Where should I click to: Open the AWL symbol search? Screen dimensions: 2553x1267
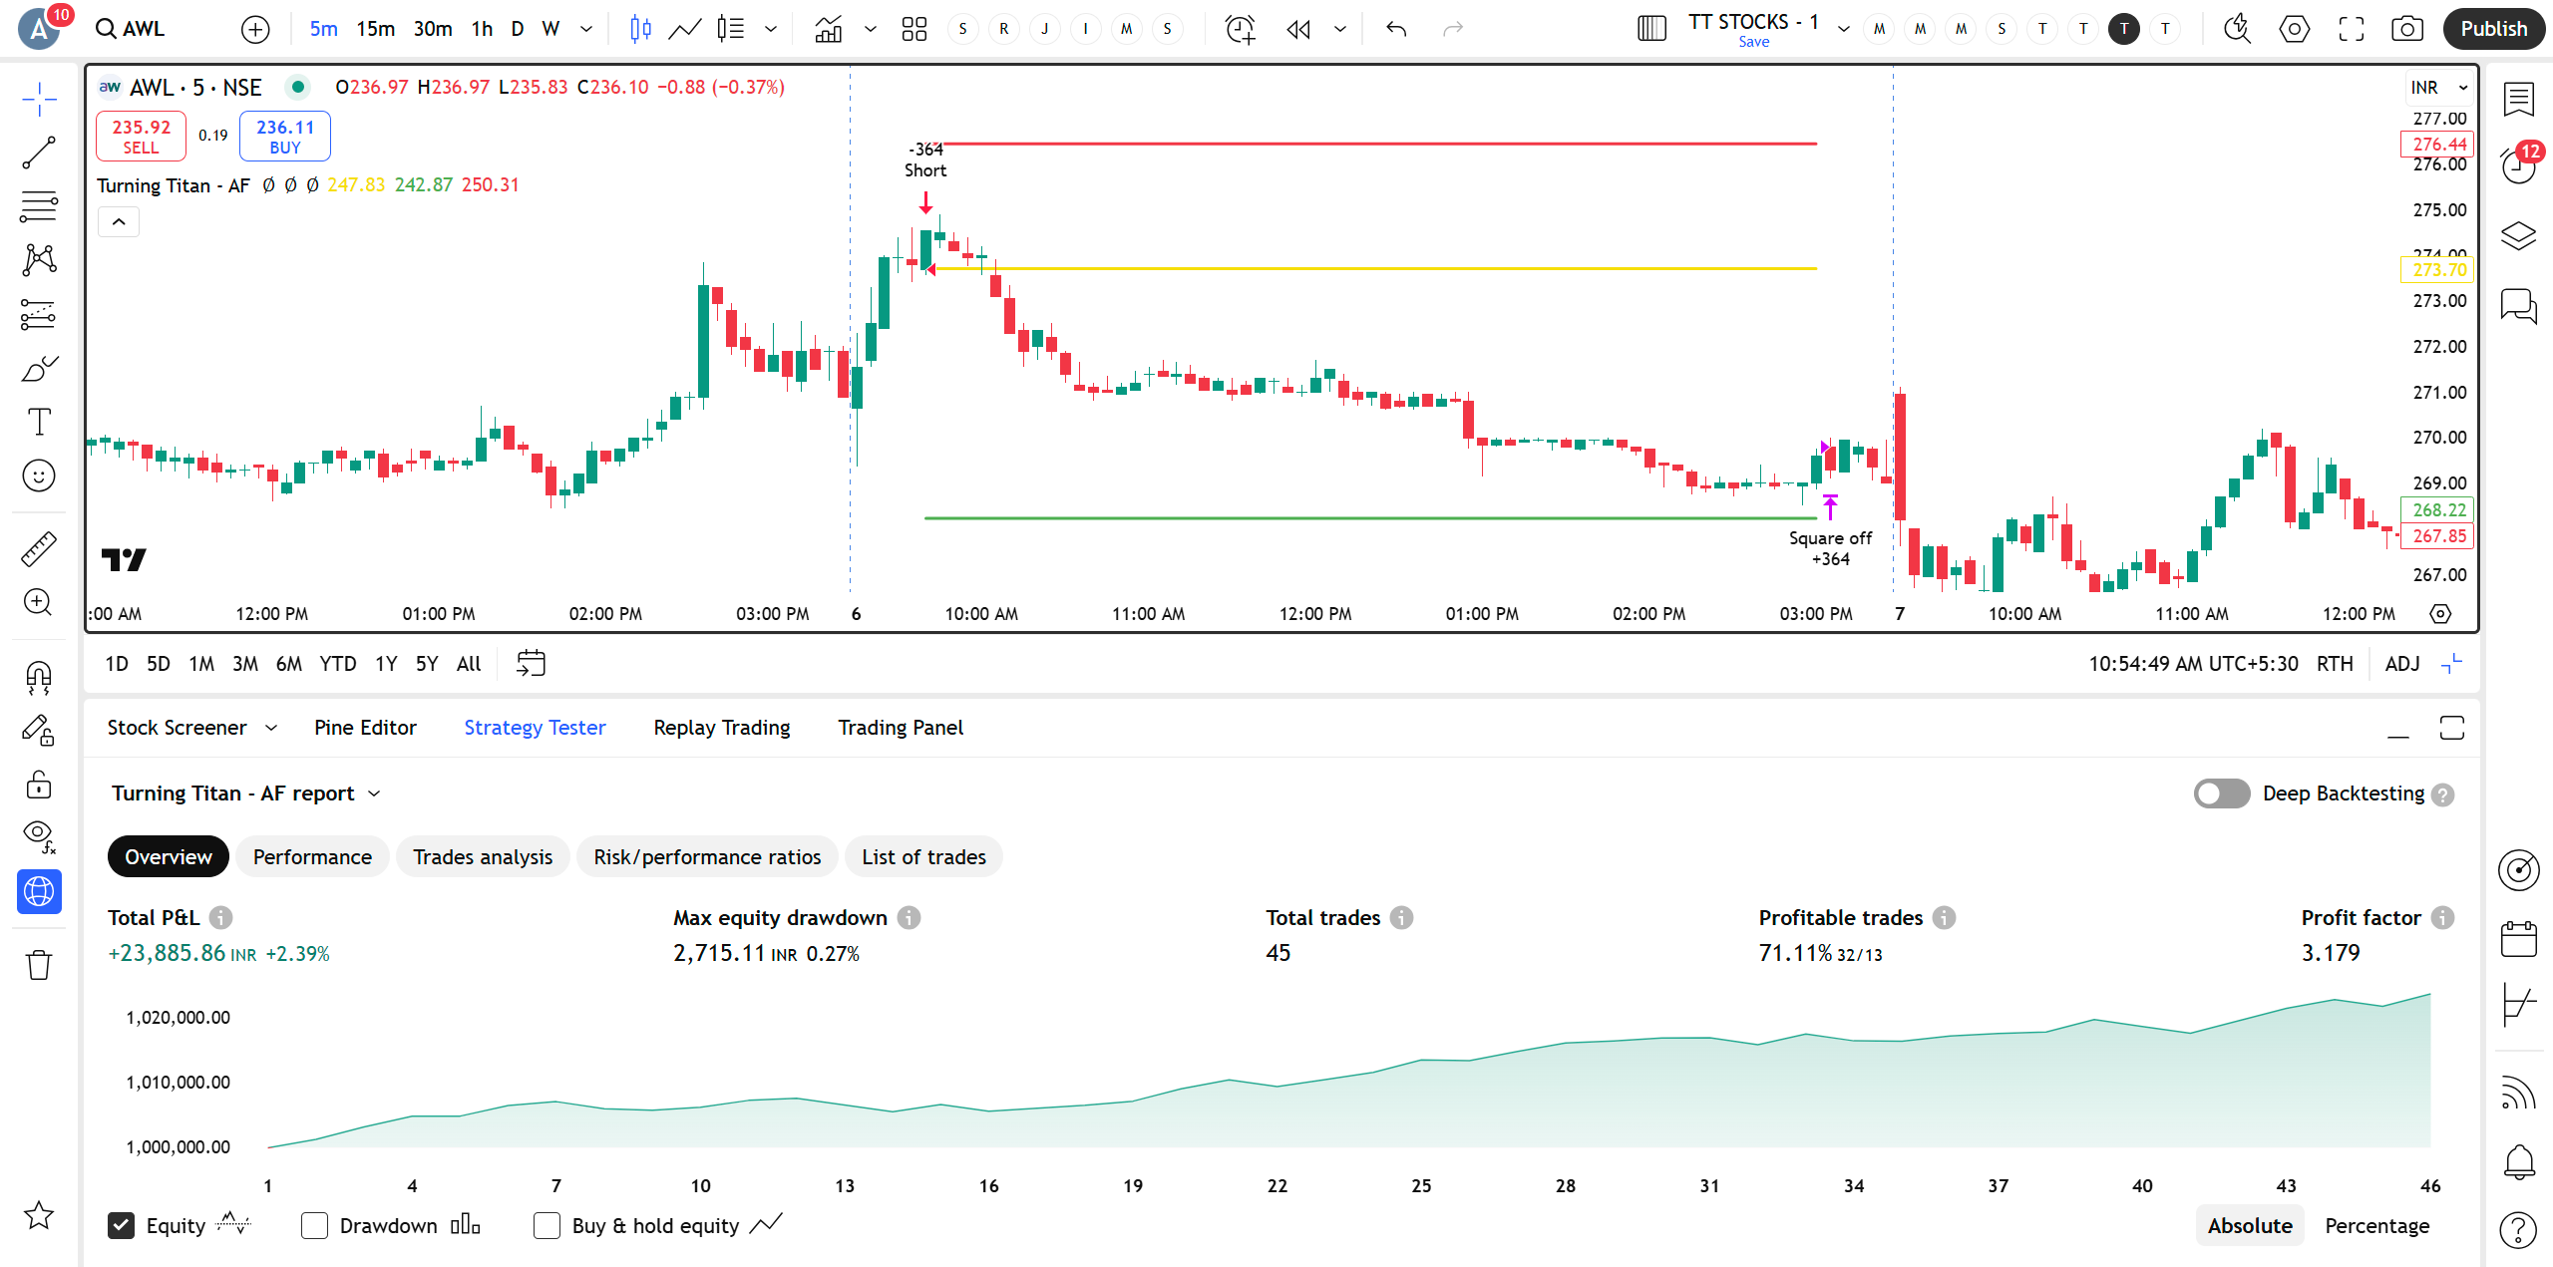(x=131, y=29)
